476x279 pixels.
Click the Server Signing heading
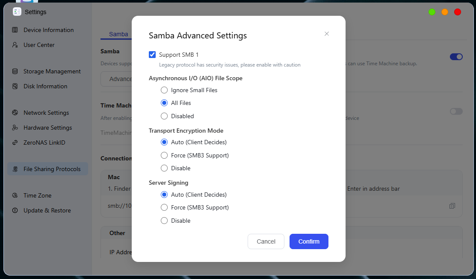[x=169, y=183]
